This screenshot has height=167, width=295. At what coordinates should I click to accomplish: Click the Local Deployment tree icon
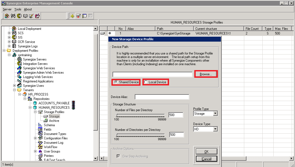point(14,29)
